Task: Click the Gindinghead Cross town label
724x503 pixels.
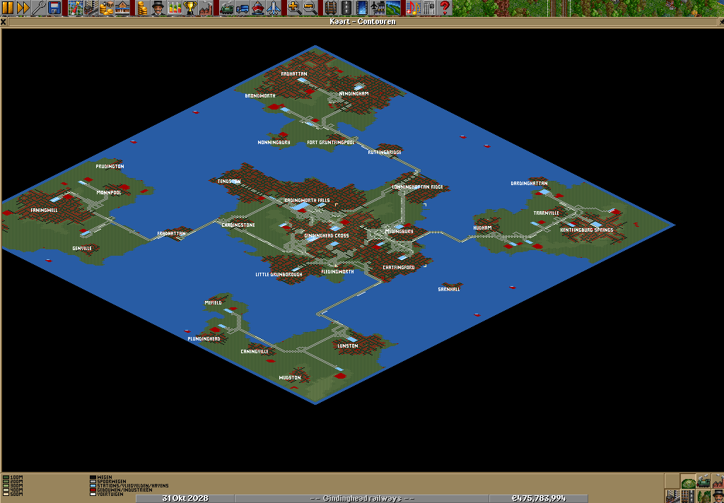Action: pos(327,236)
